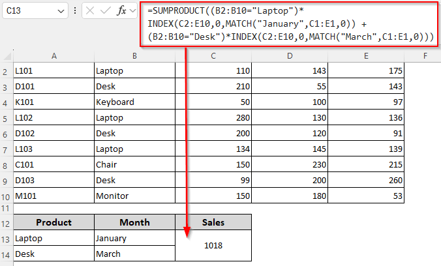Select the Laptop criteria cell in row 13

(x=53, y=238)
